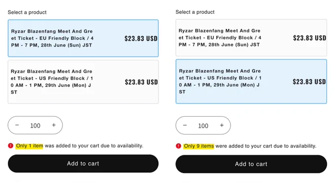
Task: Click highlighted 'Only 1 item' text
Action: (x=30, y=146)
